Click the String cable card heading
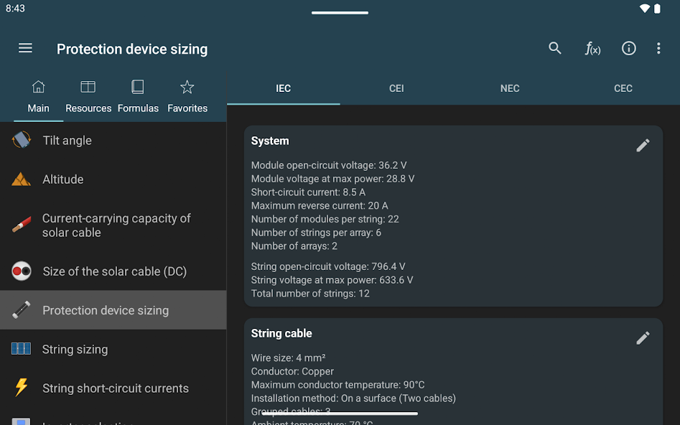The height and width of the screenshot is (425, 680). [281, 334]
